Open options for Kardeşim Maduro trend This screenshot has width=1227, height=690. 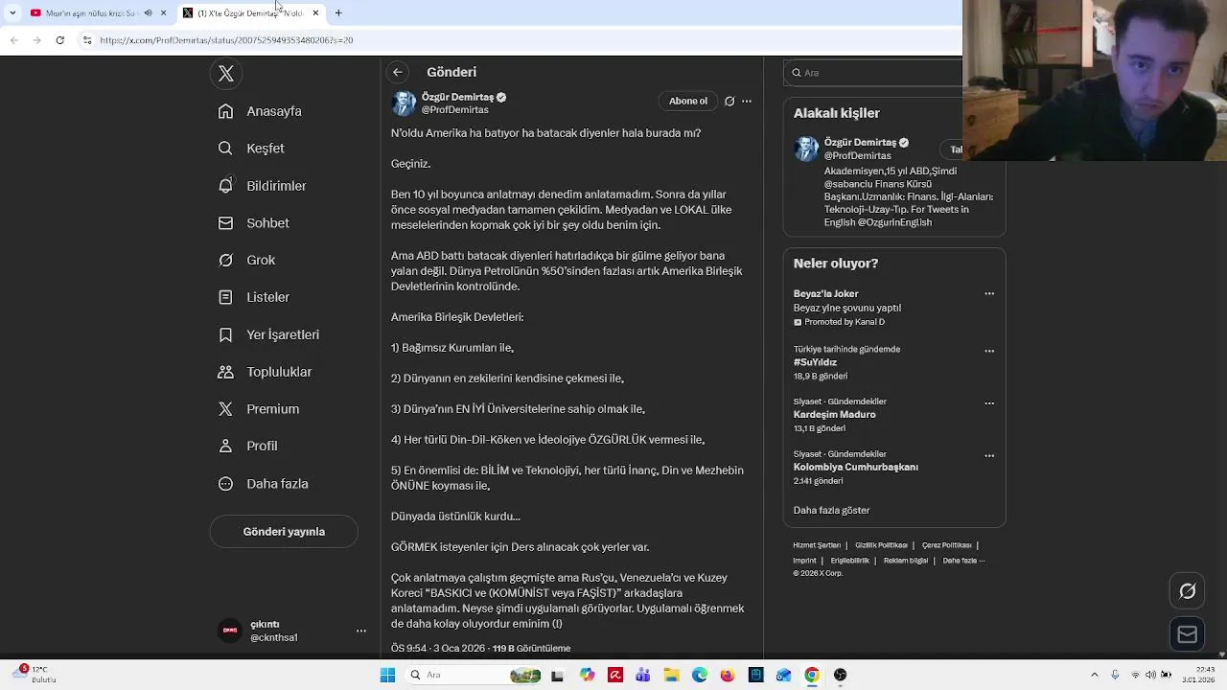(x=989, y=403)
